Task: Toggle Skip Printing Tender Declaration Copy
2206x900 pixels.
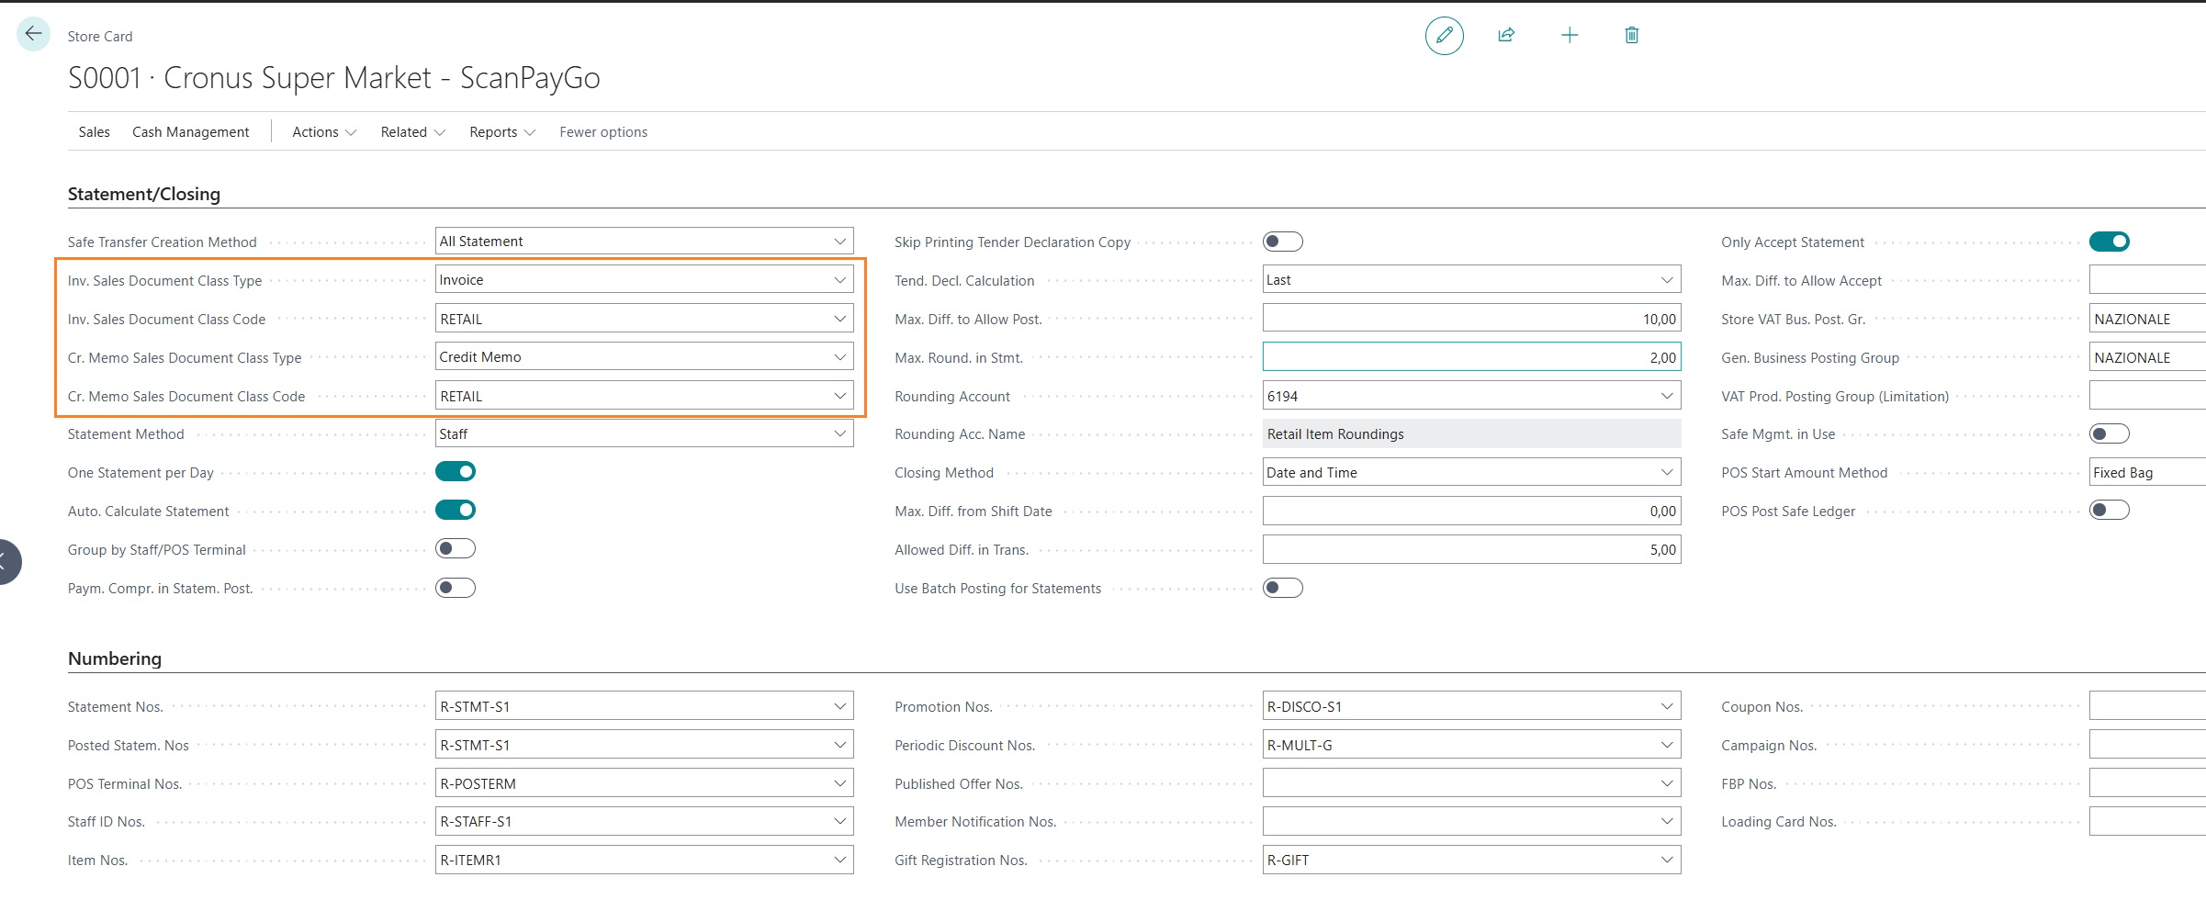Action: [1282, 242]
